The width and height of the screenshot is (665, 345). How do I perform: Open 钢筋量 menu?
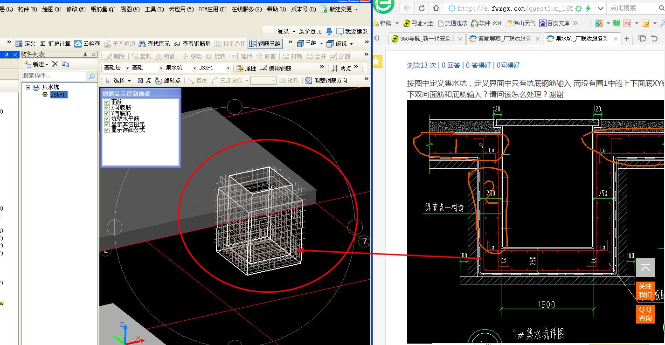(x=103, y=9)
